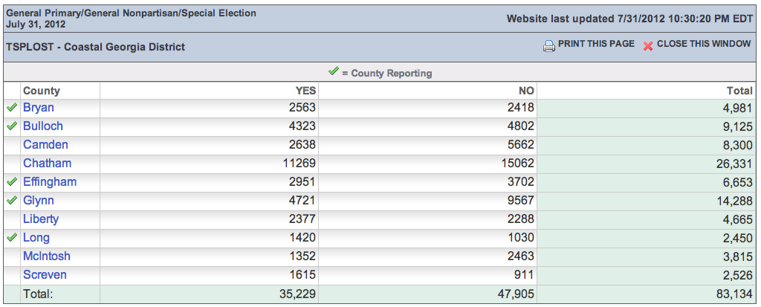This screenshot has height=307, width=761.
Task: View McIntosh county details
Action: 47,256
